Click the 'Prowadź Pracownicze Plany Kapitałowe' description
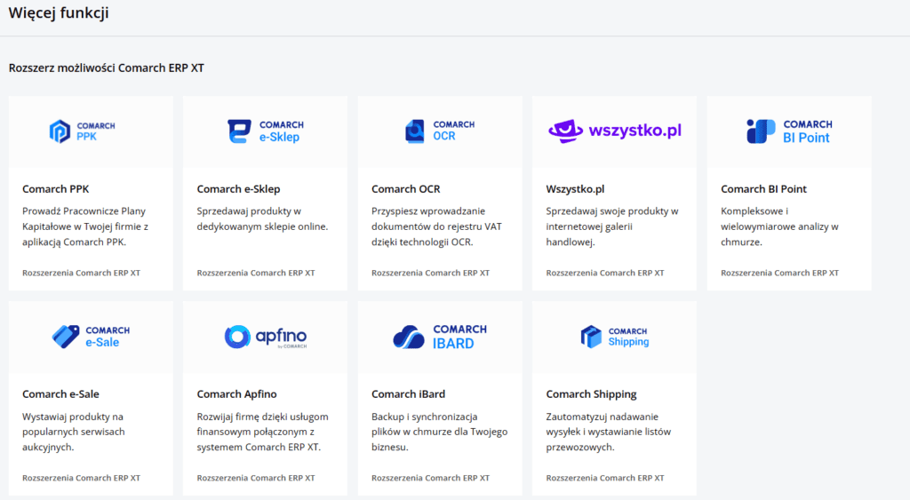 [85, 226]
